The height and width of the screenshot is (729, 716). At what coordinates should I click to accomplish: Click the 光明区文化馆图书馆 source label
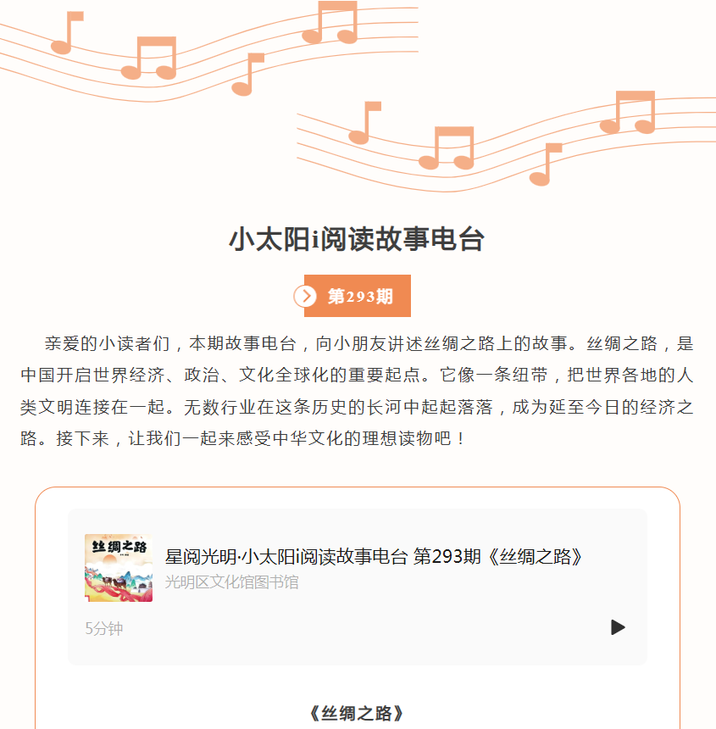pos(231,582)
